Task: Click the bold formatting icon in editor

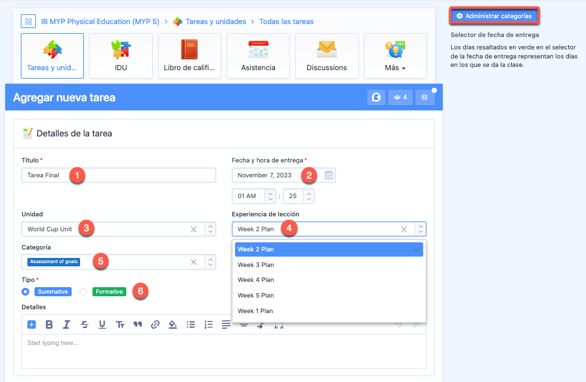Action: [49, 325]
